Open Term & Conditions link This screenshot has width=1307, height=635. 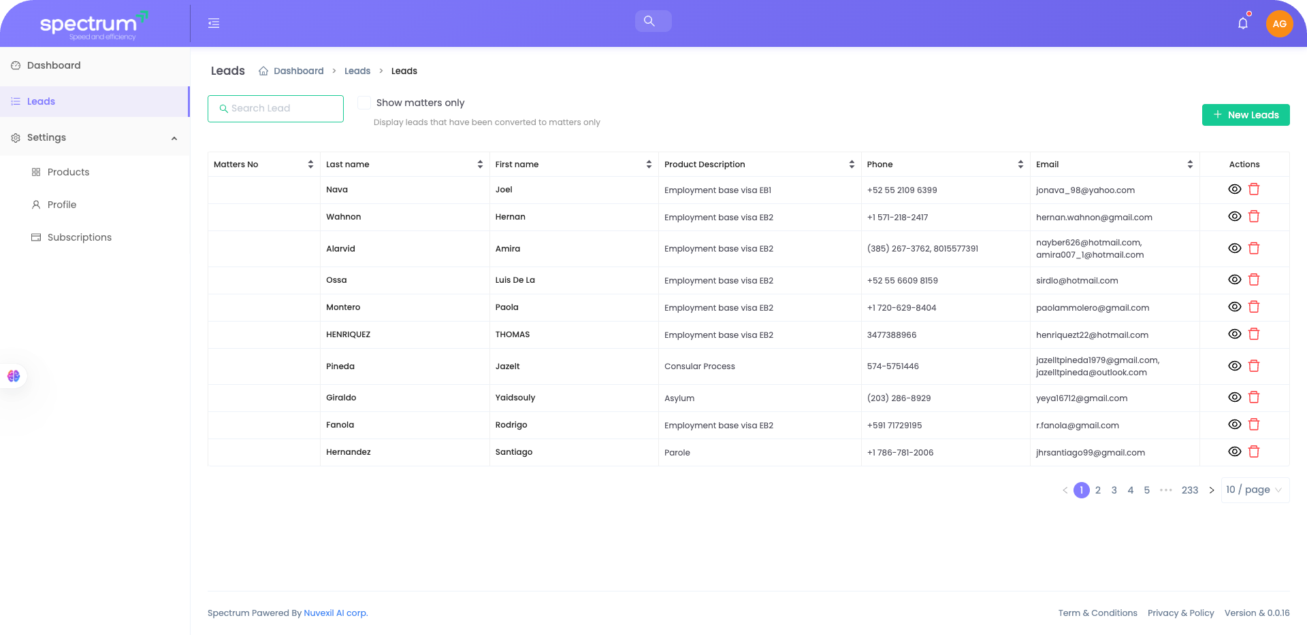(x=1097, y=613)
